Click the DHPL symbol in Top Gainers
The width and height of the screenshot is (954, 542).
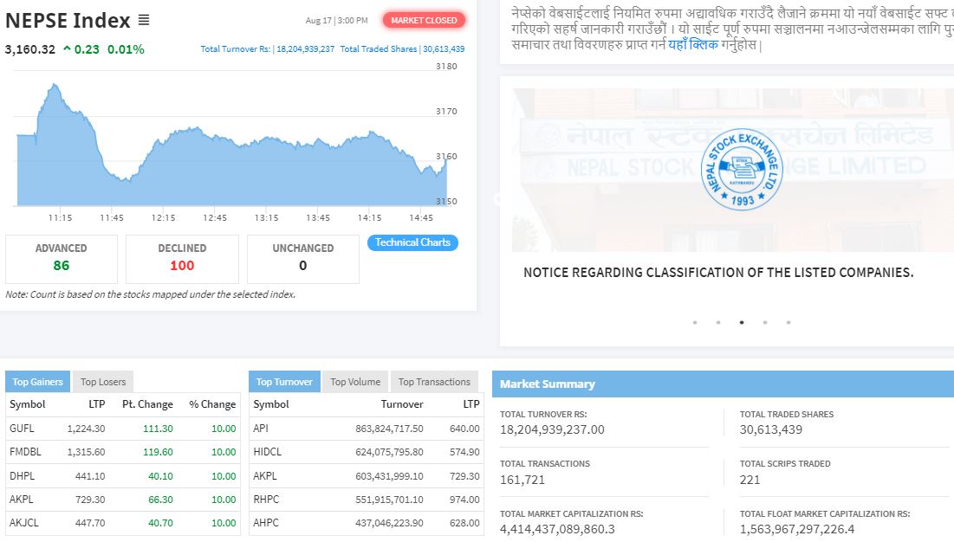pyautogui.click(x=22, y=476)
